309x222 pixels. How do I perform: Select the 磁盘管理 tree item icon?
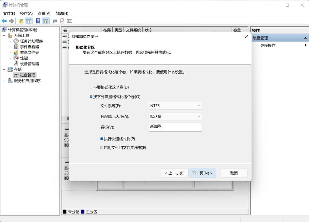click(x=15, y=75)
